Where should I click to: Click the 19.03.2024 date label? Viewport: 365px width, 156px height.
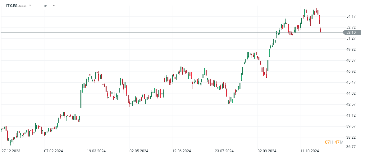(x=96, y=151)
